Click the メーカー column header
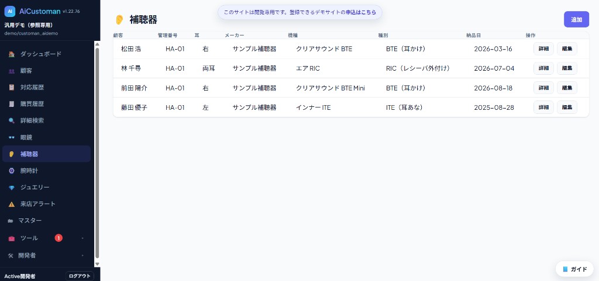The image size is (599, 281). (234, 35)
